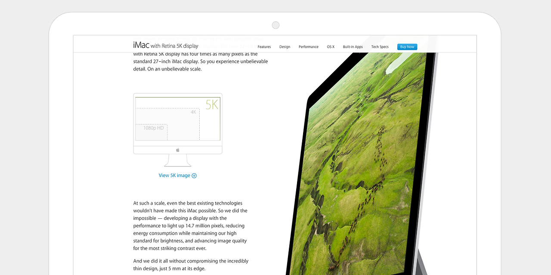Screen dimensions: 551x275
Task: Open the Performance page
Action: tap(308, 47)
